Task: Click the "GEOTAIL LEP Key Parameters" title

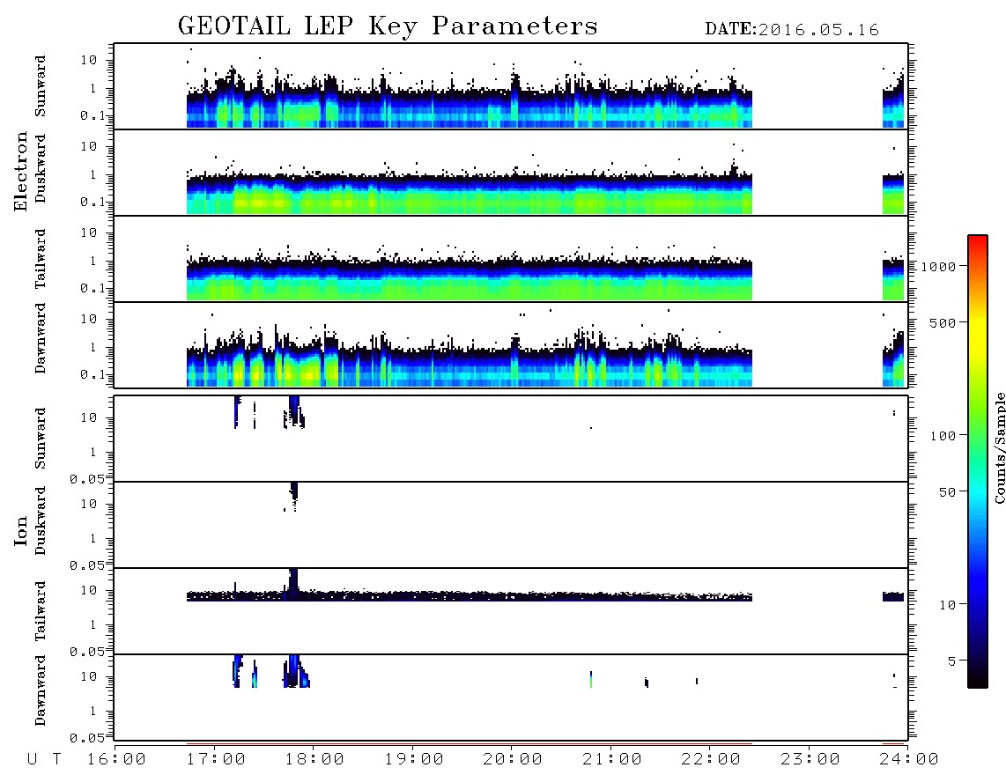Action: [x=388, y=27]
